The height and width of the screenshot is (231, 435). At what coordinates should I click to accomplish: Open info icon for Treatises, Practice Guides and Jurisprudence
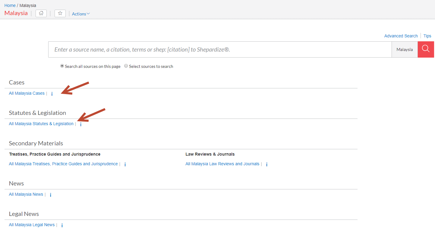(125, 164)
